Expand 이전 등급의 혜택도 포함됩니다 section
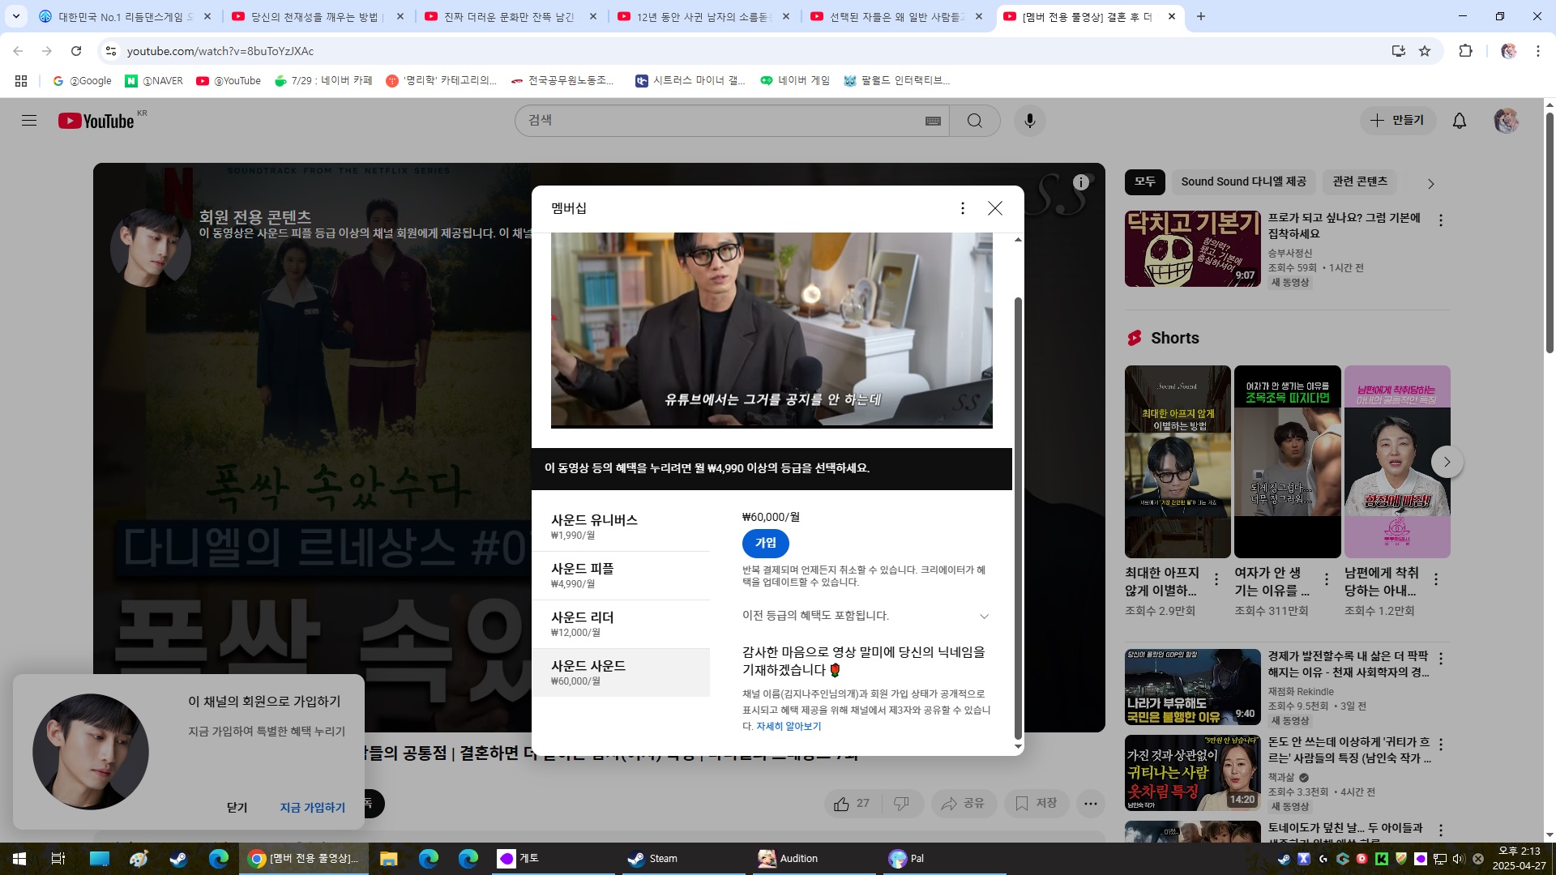 click(984, 617)
